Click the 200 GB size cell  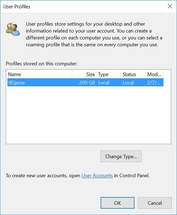point(87,82)
